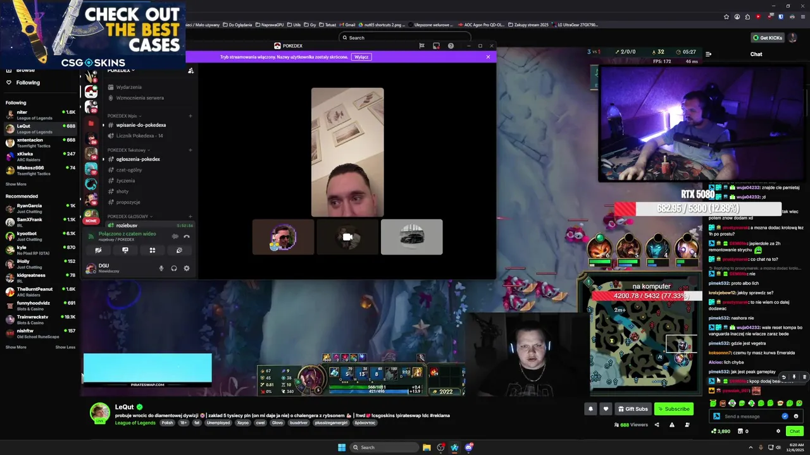The image size is (810, 455).
Task: Open the RyanGarcia recommended channel
Action: click(40, 209)
